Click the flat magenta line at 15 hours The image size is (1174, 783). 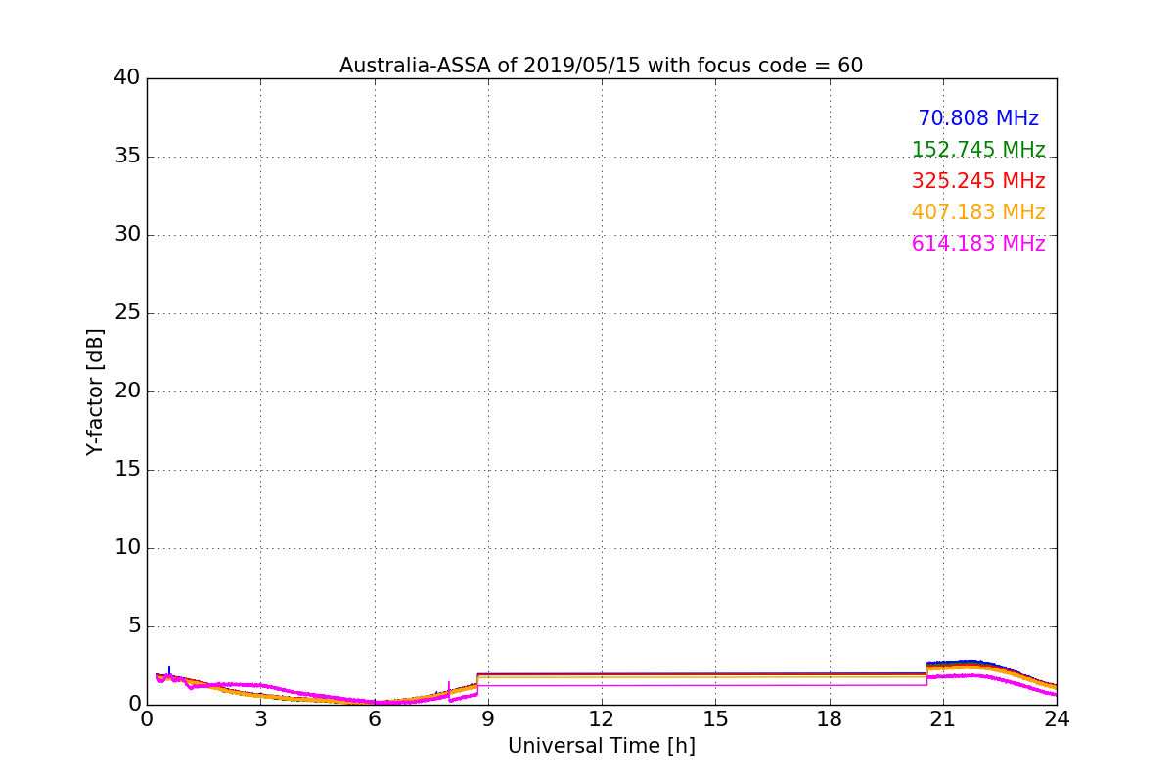tap(715, 684)
